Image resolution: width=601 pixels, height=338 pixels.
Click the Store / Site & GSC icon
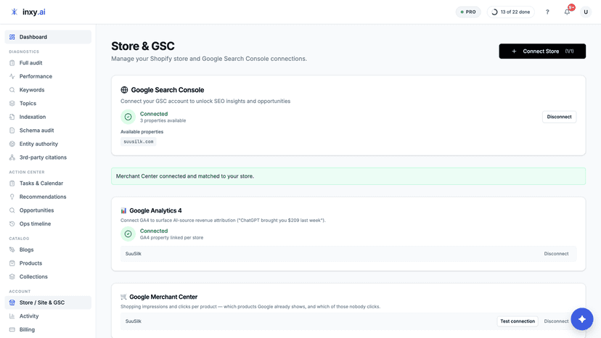point(12,302)
